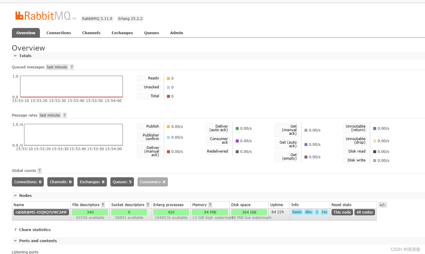Image resolution: width=425 pixels, height=254 pixels.
Task: Open Queues: 5 global count
Action: 122,182
